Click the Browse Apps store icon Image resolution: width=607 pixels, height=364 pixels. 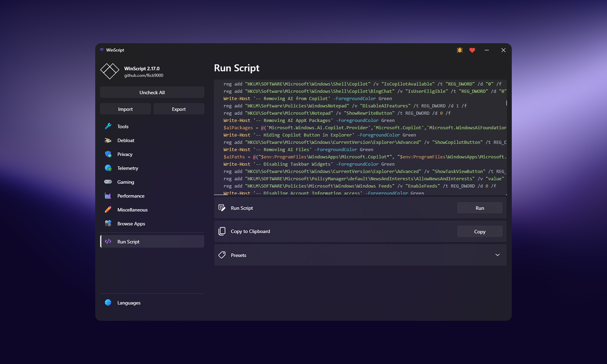point(108,223)
